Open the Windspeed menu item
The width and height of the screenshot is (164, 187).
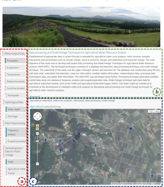pyautogui.click(x=16, y=95)
